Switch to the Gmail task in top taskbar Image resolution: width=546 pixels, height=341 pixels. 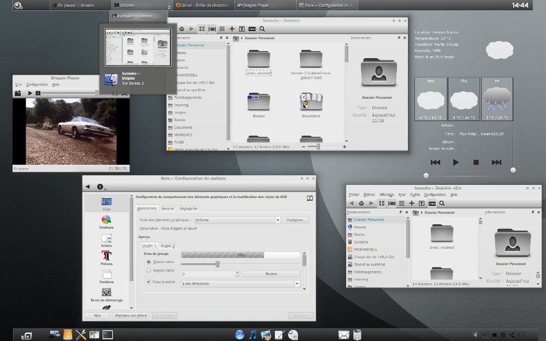[203, 5]
